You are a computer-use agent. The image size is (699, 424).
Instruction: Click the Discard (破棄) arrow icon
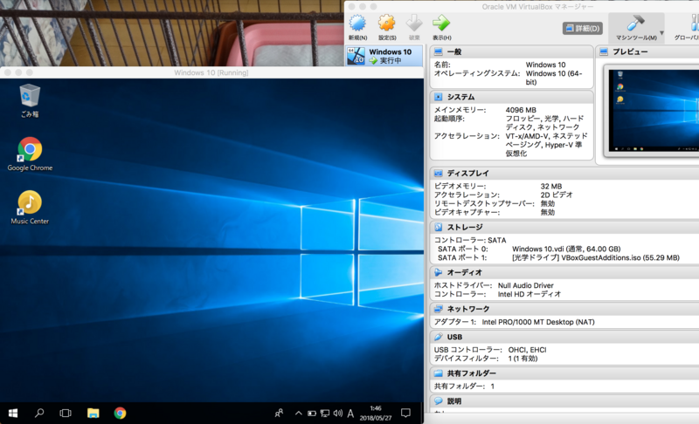(414, 28)
